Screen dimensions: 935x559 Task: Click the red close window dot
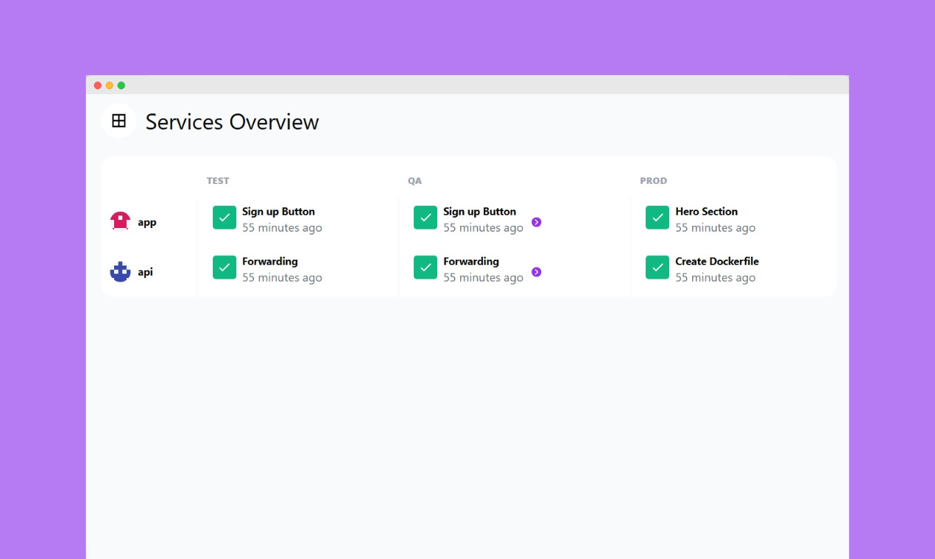coord(98,85)
